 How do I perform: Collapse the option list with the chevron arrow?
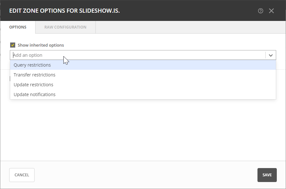pos(270,55)
